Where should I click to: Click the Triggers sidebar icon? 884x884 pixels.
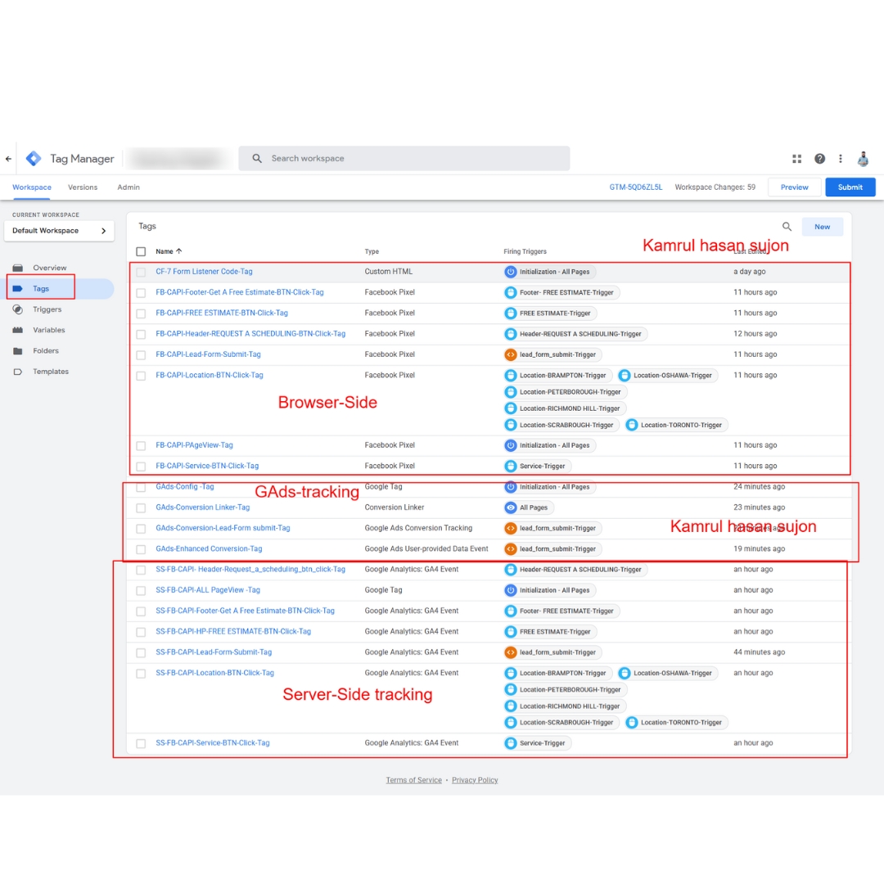coord(18,309)
